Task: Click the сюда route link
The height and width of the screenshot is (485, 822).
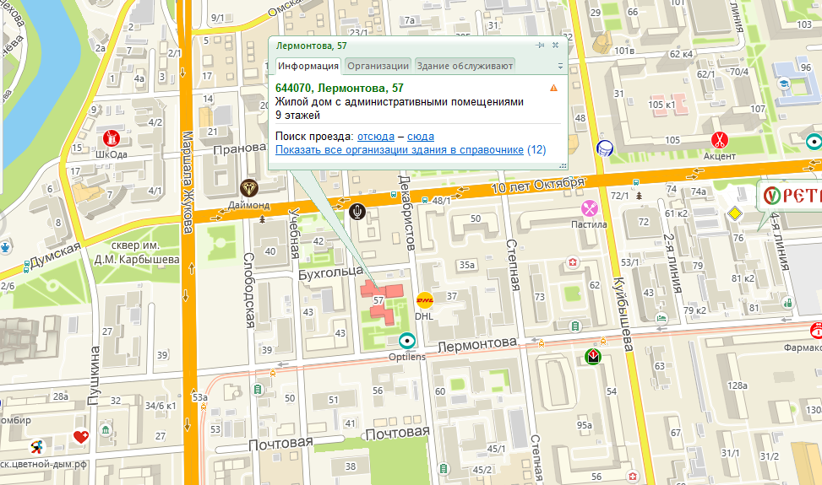Action: (x=421, y=136)
